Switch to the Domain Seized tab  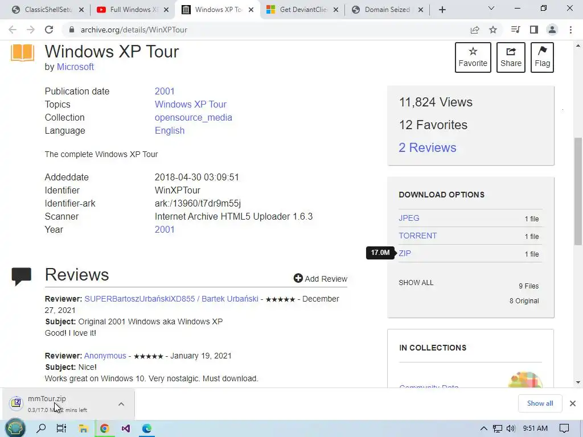point(387,10)
